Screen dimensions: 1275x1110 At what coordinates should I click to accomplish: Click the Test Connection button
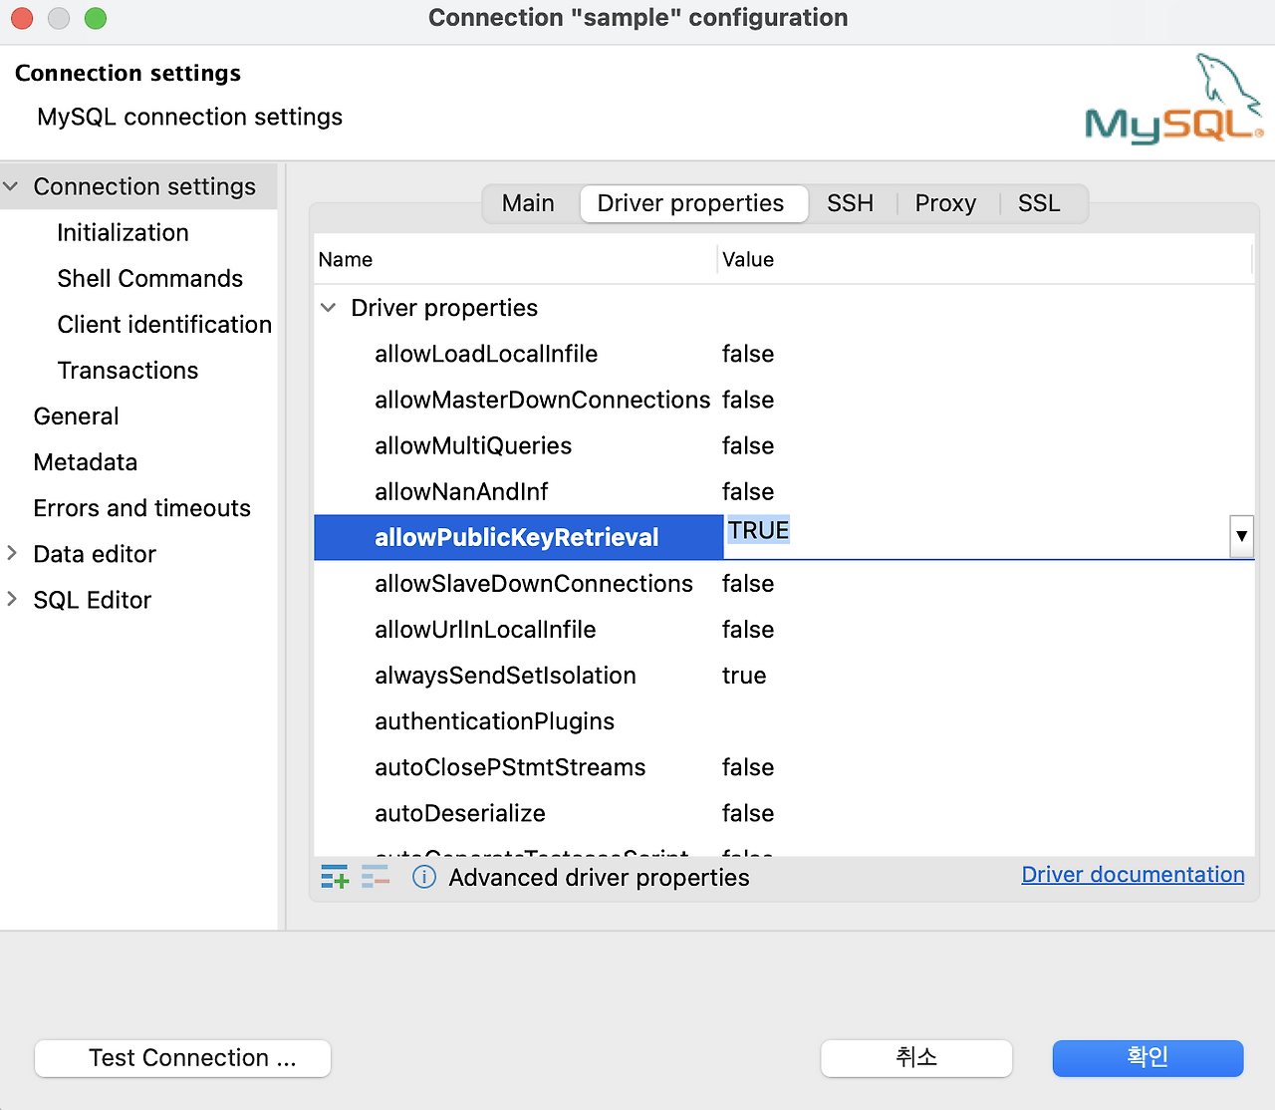(x=182, y=1058)
